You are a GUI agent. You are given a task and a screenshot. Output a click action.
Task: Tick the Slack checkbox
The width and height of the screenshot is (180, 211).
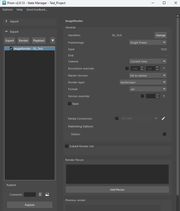tap(69, 104)
